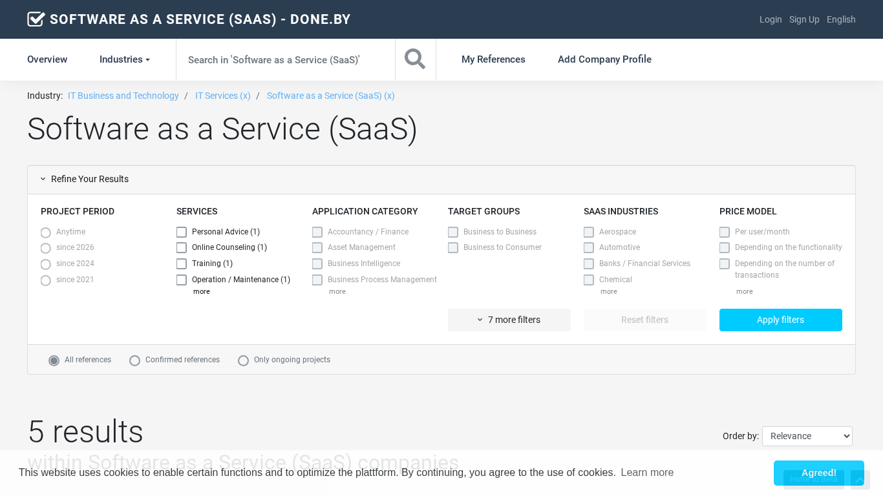Click the Sign Up link
Screen dimensions: 883x496
click(x=804, y=19)
